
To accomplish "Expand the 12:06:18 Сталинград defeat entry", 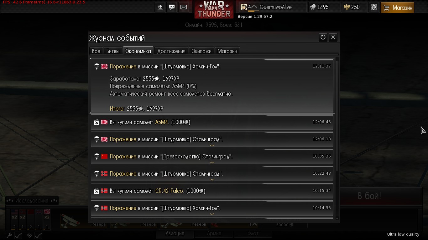I will [x=212, y=139].
